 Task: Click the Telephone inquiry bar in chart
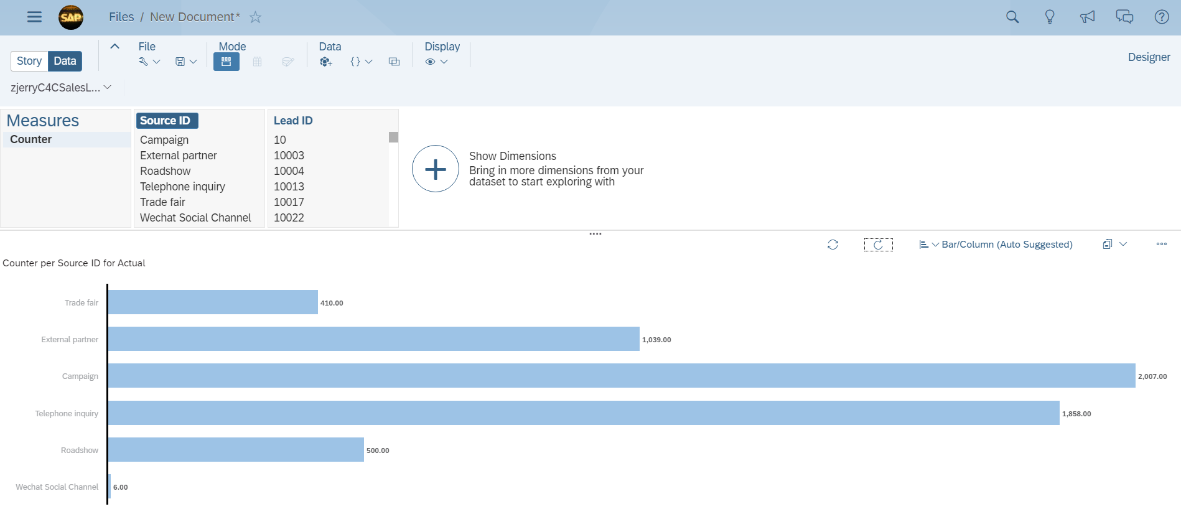point(584,413)
